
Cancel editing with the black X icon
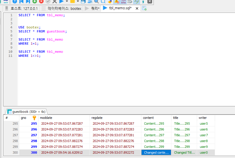click(54, 2)
